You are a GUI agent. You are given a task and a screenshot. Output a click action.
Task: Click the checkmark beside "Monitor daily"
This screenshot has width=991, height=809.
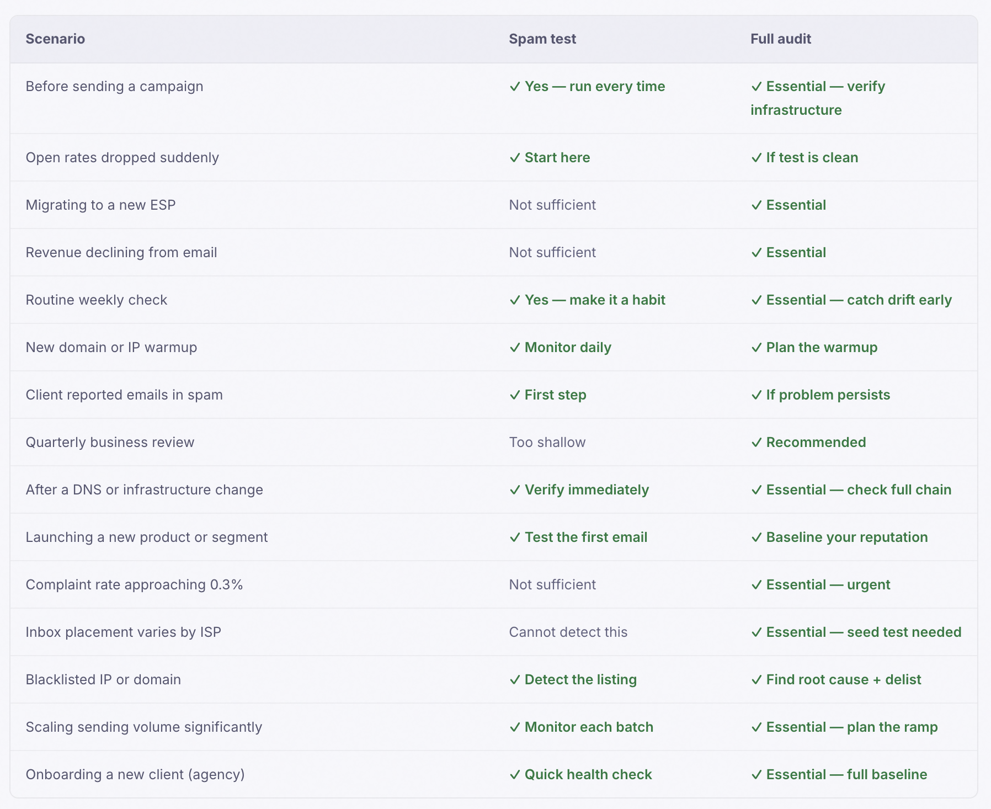514,347
